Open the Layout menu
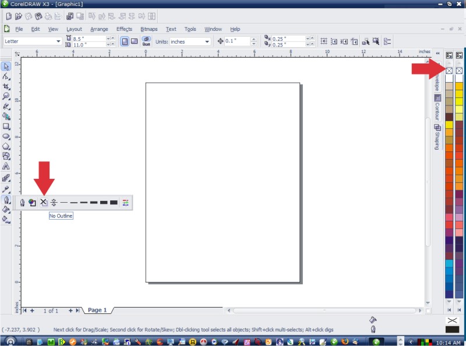466x346 pixels. pyautogui.click(x=74, y=29)
